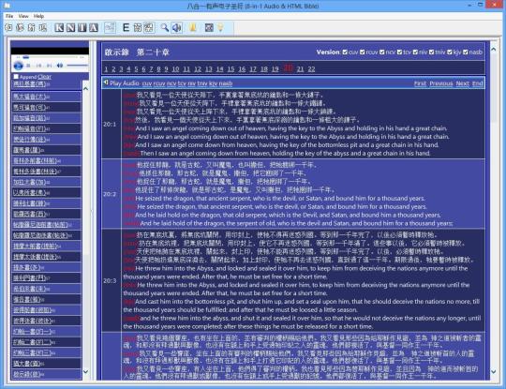Play audio in the sidebar media player
Viewport: 506px width, 389px height.
pos(19,66)
